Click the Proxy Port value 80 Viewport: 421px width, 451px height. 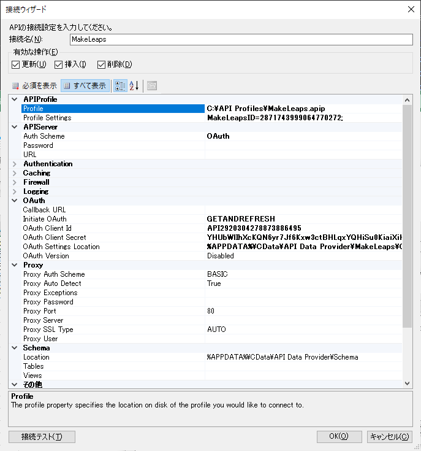point(211,311)
